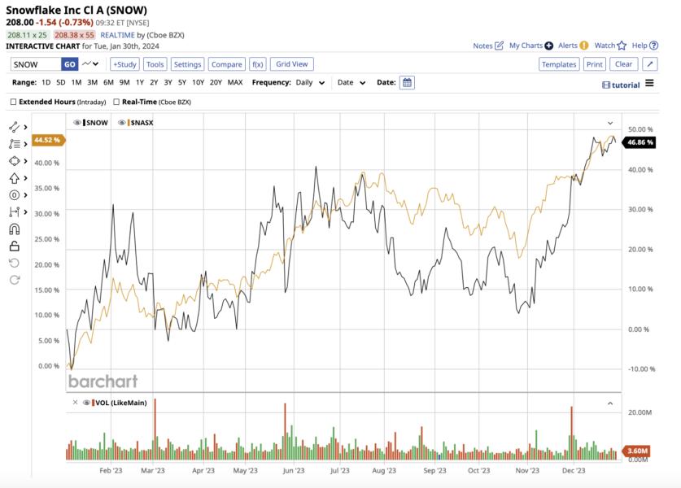The image size is (681, 488).
Task: Toggle the magnet snap tool
Action: coord(14,229)
